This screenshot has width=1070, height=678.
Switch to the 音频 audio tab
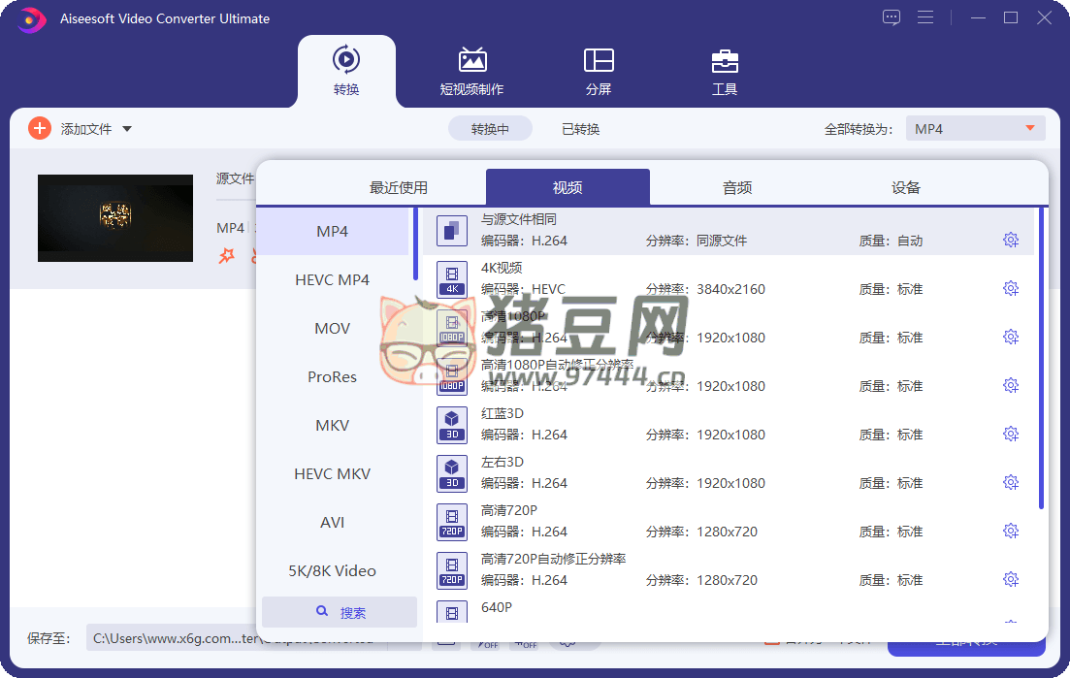click(x=737, y=188)
